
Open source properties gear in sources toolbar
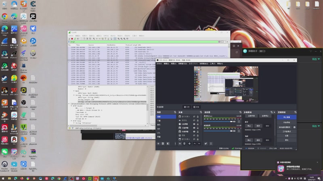pos(189,144)
